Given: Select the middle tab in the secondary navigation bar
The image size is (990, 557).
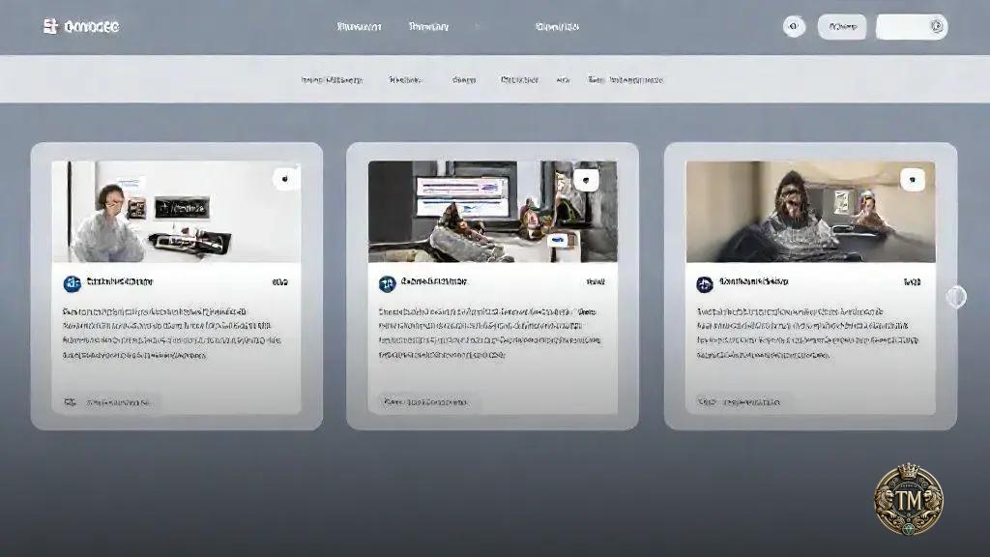Looking at the screenshot, I should [x=462, y=80].
